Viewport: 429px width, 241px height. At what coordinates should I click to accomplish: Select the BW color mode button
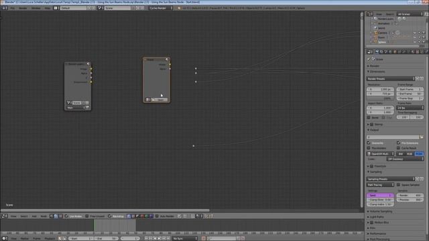(401, 154)
